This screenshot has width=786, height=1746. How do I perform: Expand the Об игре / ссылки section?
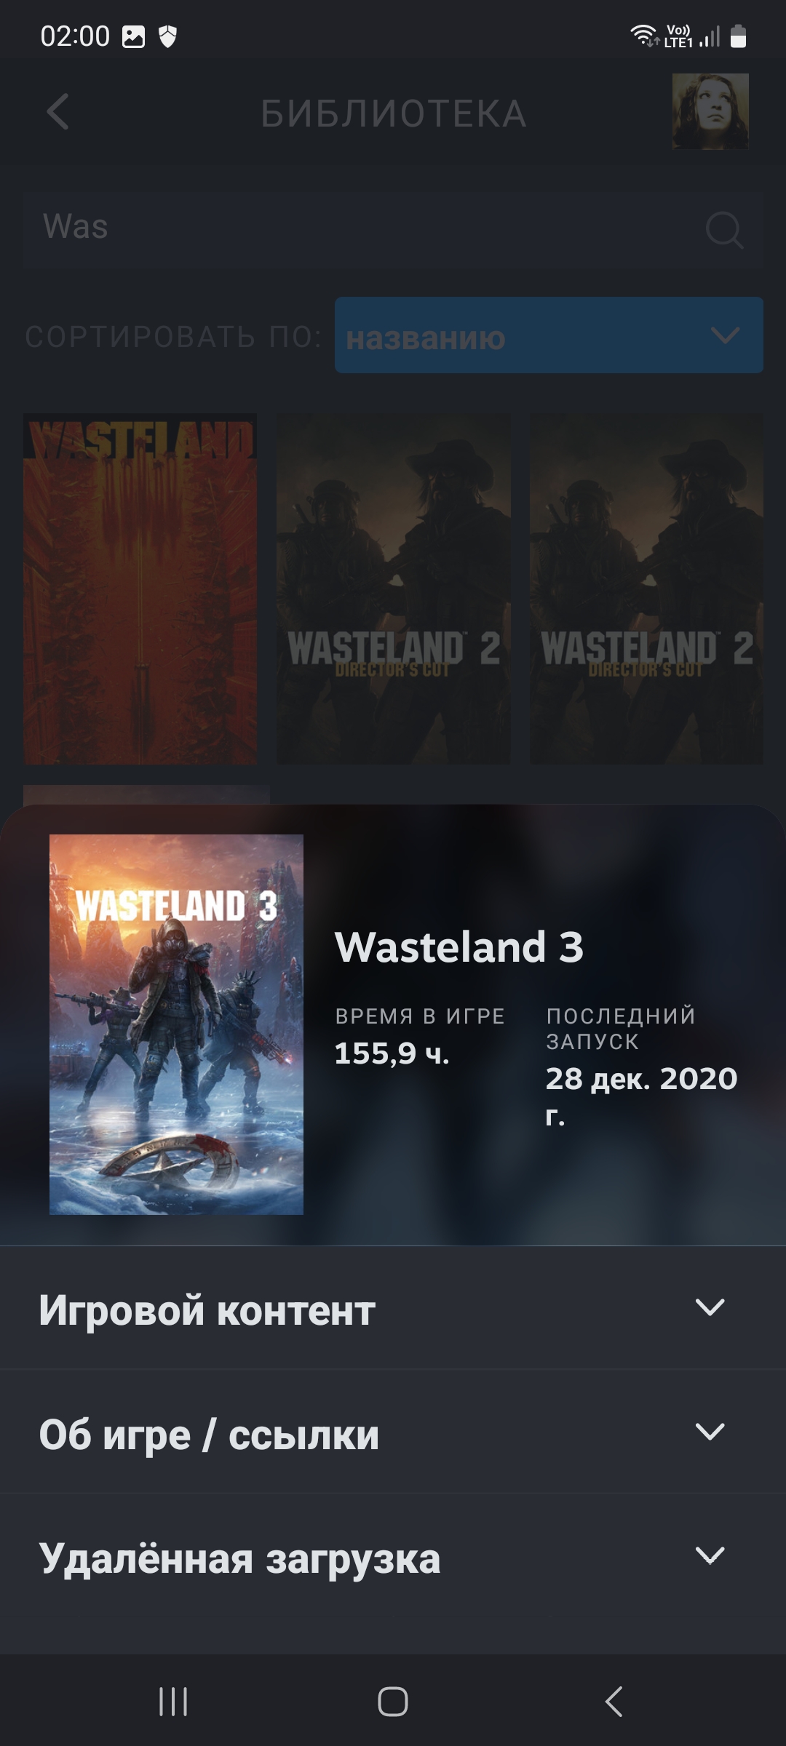(x=393, y=1432)
